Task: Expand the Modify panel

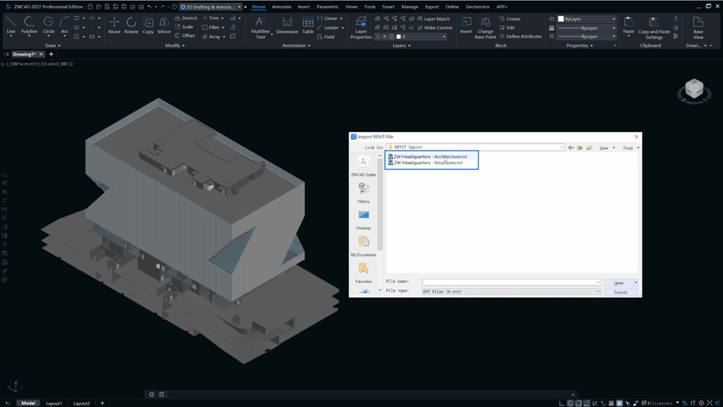Action: [x=175, y=45]
